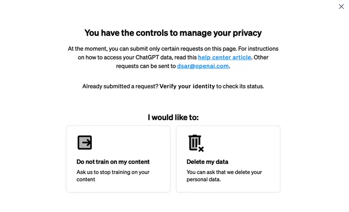This screenshot has width=349, height=212.
Task: Click the small x mark beside trash icon
Action: pyautogui.click(x=201, y=149)
